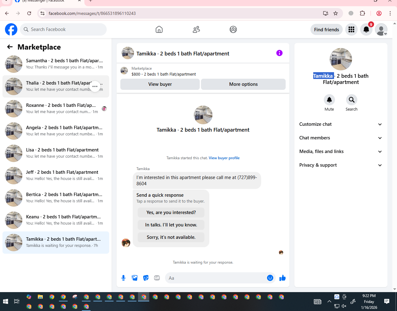Open Thalia's conversation
Screen dimensions: 397x311
click(x=56, y=86)
